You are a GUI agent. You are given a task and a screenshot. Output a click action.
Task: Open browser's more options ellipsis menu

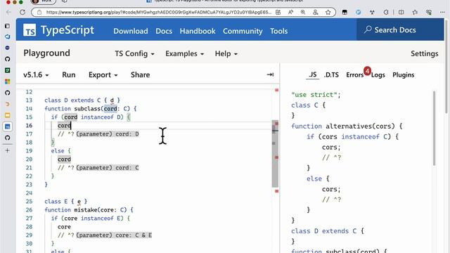coord(442,13)
